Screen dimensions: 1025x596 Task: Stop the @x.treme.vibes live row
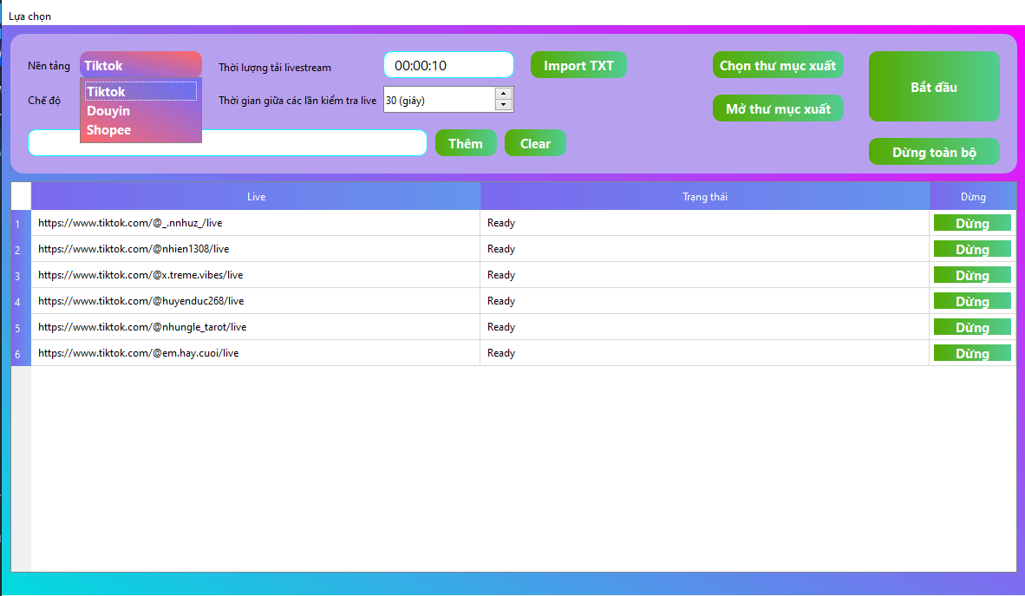coord(972,275)
